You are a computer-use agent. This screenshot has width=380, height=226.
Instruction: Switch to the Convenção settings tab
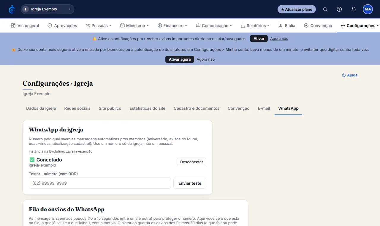coord(238,108)
